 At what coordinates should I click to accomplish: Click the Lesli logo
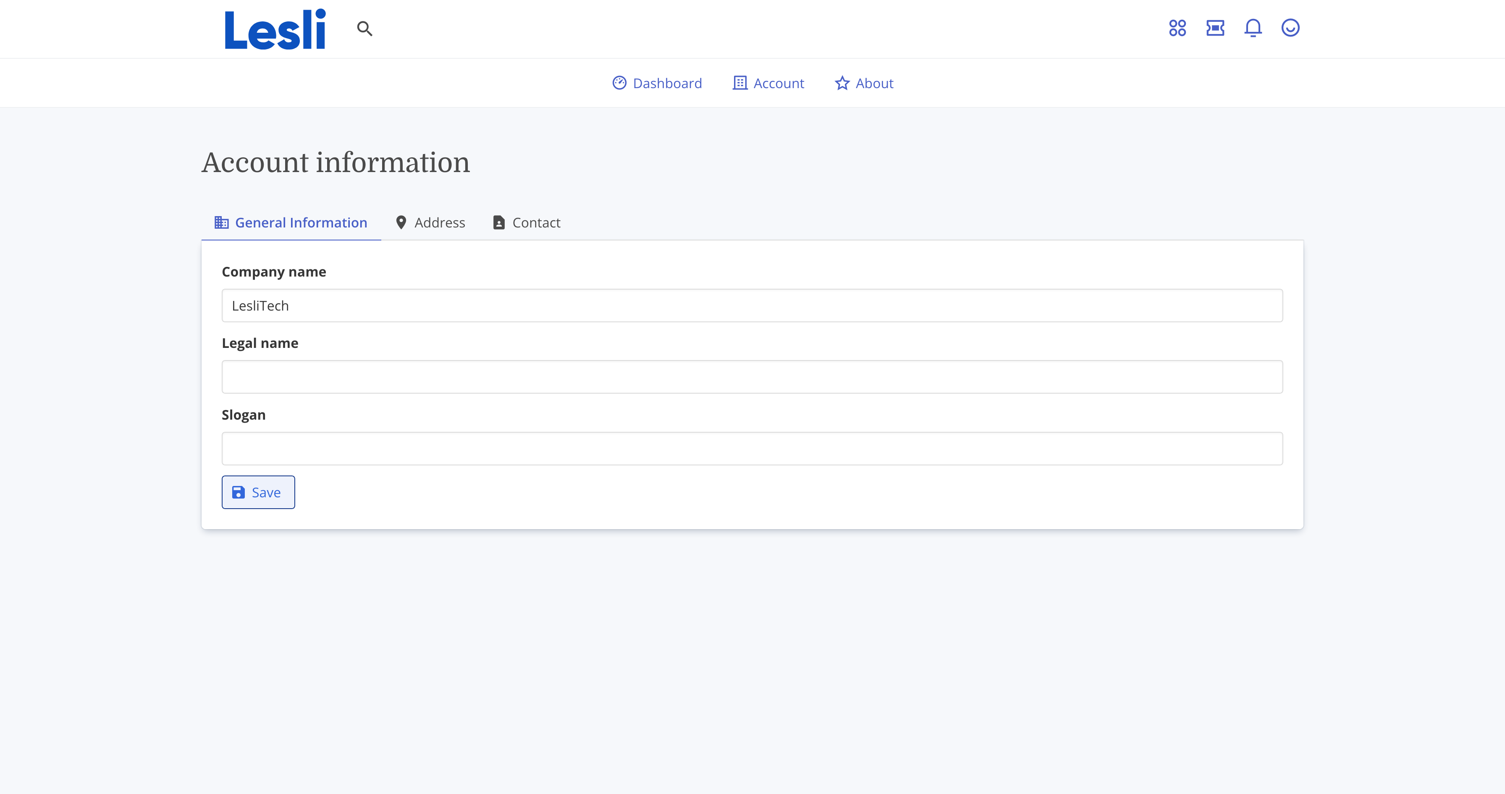pyautogui.click(x=275, y=29)
